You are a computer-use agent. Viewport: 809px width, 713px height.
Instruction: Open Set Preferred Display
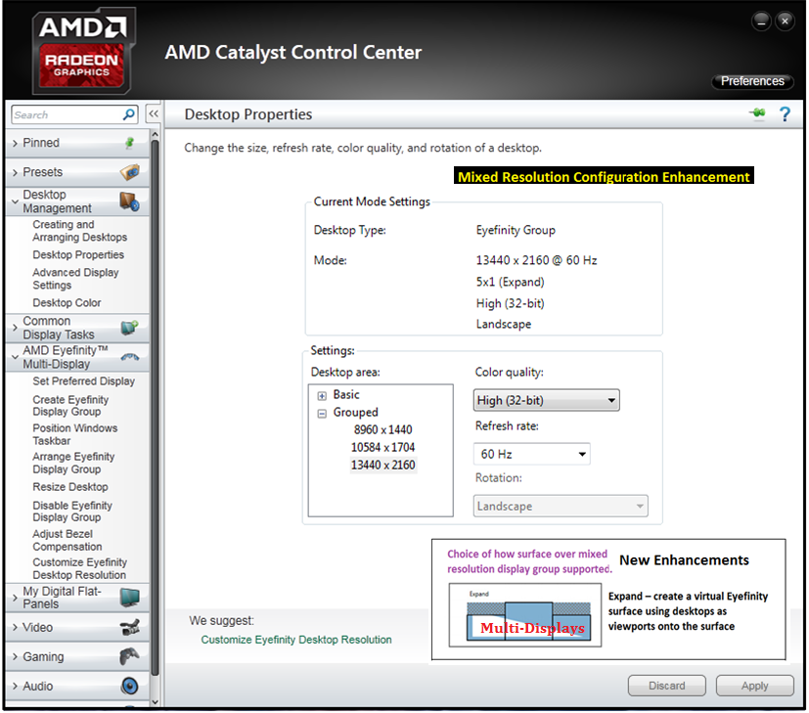click(83, 381)
